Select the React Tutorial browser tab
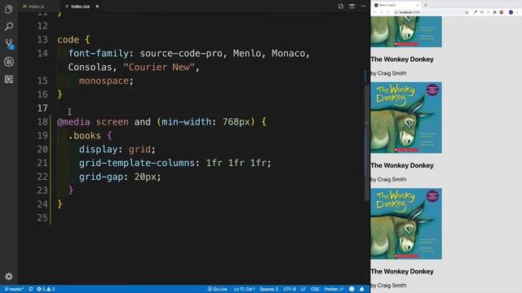Image resolution: width=522 pixels, height=293 pixels. [x=396, y=5]
